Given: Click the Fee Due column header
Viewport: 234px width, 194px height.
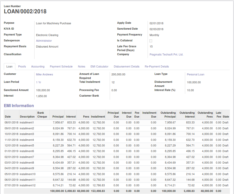Looking at the screenshot, I should tap(137, 115).
